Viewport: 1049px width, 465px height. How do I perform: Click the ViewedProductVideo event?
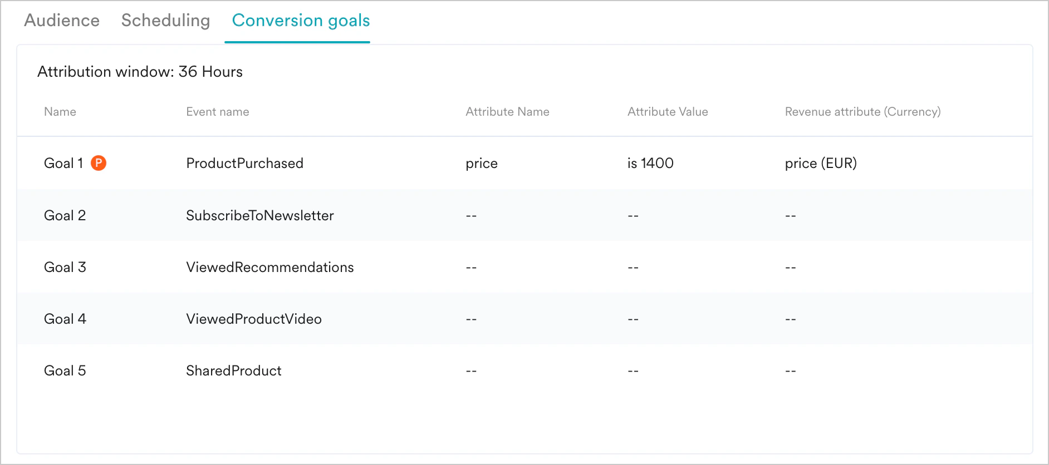click(x=253, y=319)
